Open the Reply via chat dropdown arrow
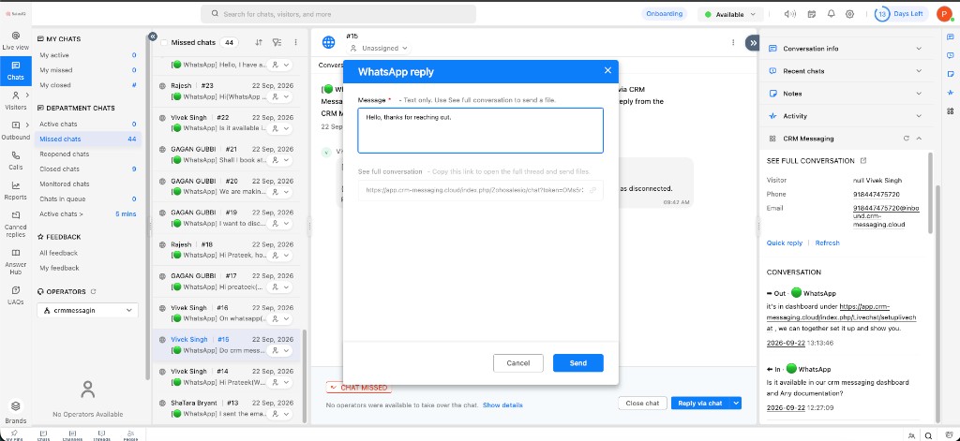 pos(736,403)
